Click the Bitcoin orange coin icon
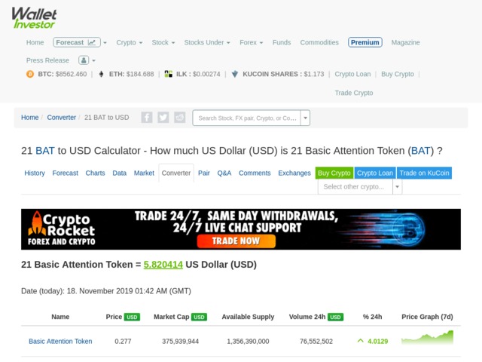This screenshot has width=482, height=362. point(30,74)
